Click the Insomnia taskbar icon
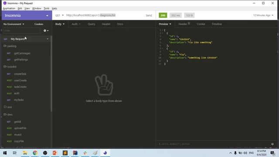This screenshot has width=279, height=157. [x=105, y=153]
